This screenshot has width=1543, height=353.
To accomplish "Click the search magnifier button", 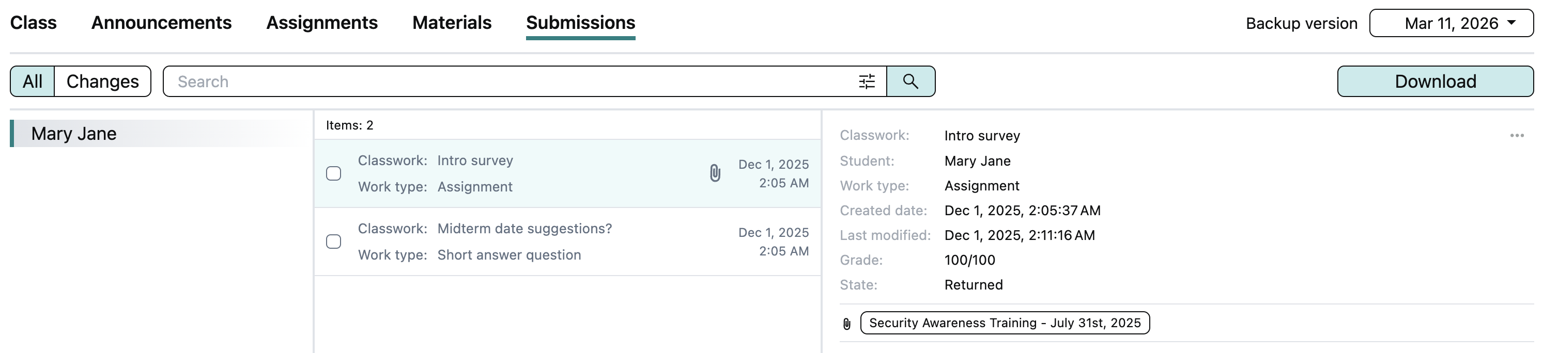I will 910,82.
